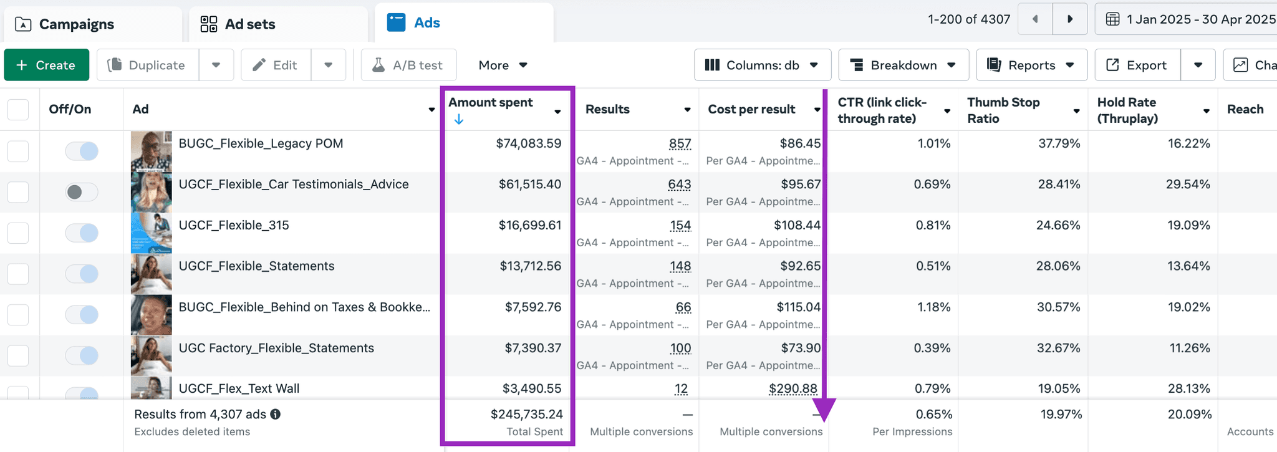Open Thumb Stop Ratio column arrow
Screen dimensions: 1277x452
1076,111
